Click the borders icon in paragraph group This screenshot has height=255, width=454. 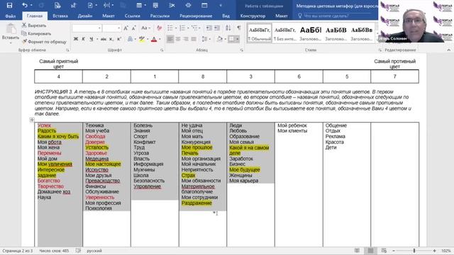[232, 39]
